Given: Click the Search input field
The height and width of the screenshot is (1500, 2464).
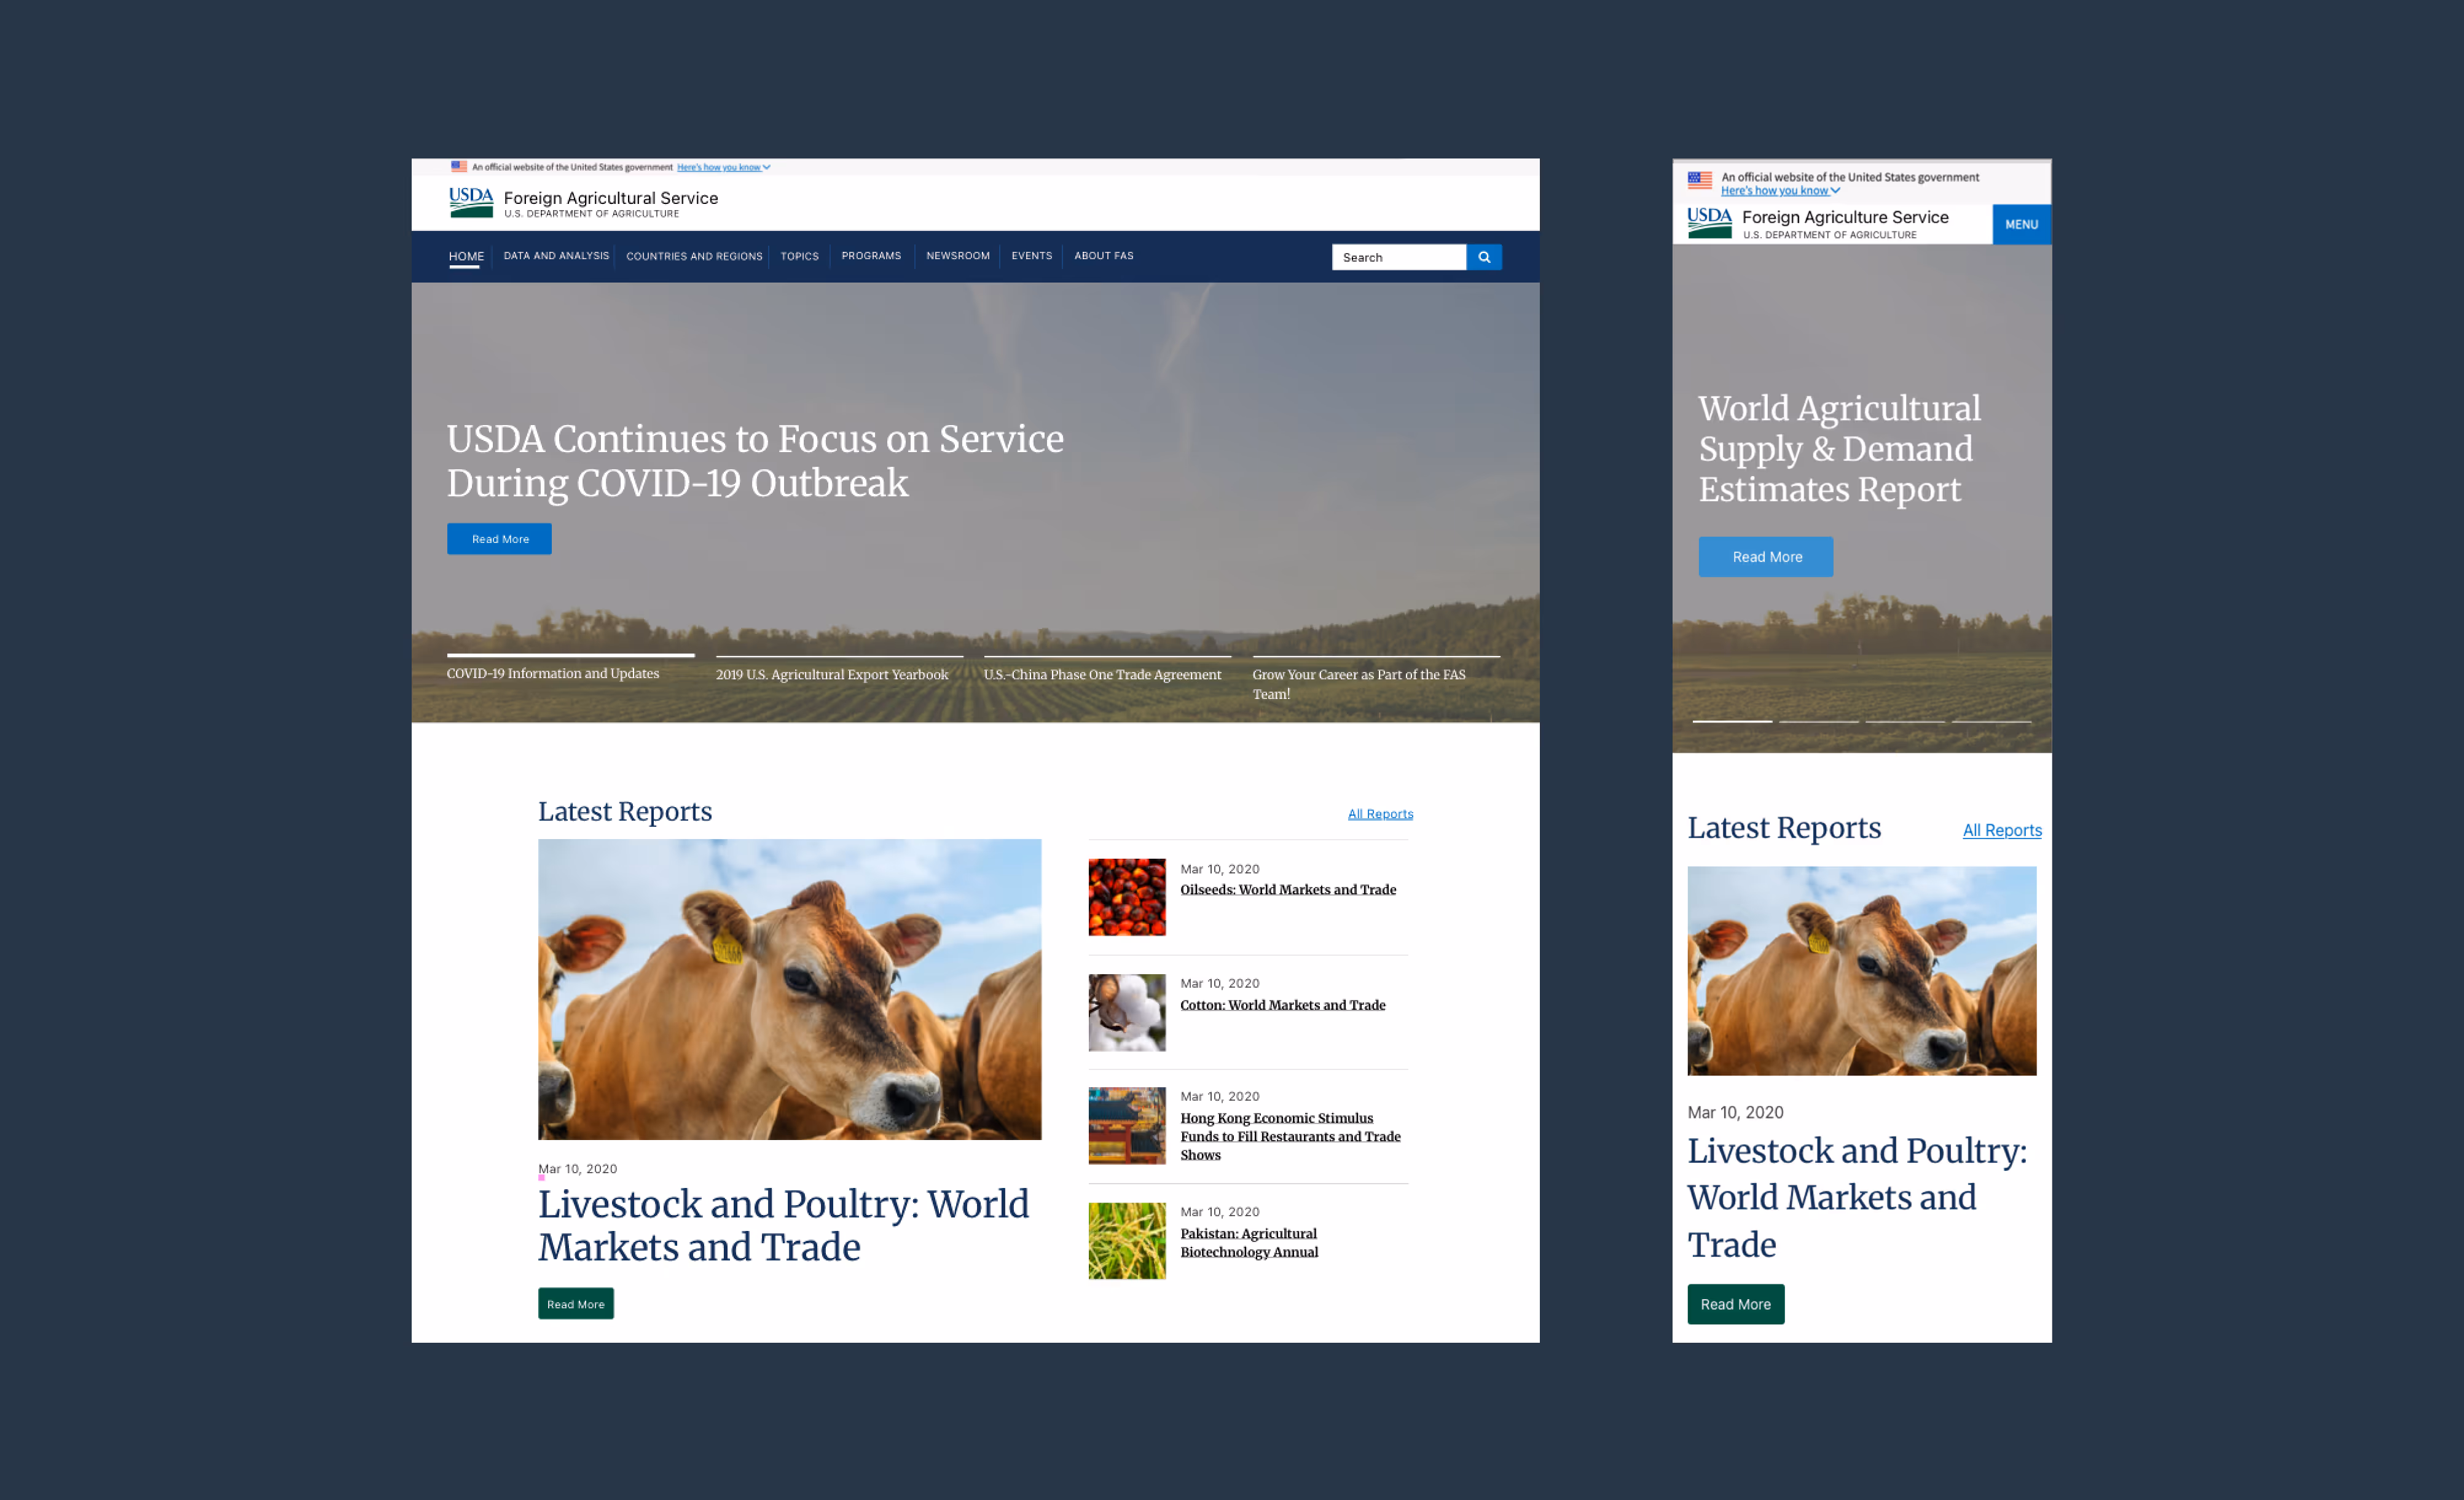Looking at the screenshot, I should coord(1398,257).
